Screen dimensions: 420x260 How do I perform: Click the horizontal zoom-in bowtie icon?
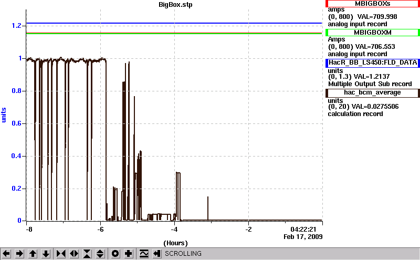pos(61,254)
